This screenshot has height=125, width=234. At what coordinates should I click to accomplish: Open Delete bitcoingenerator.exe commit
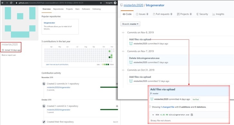pyautogui.click(x=144, y=58)
